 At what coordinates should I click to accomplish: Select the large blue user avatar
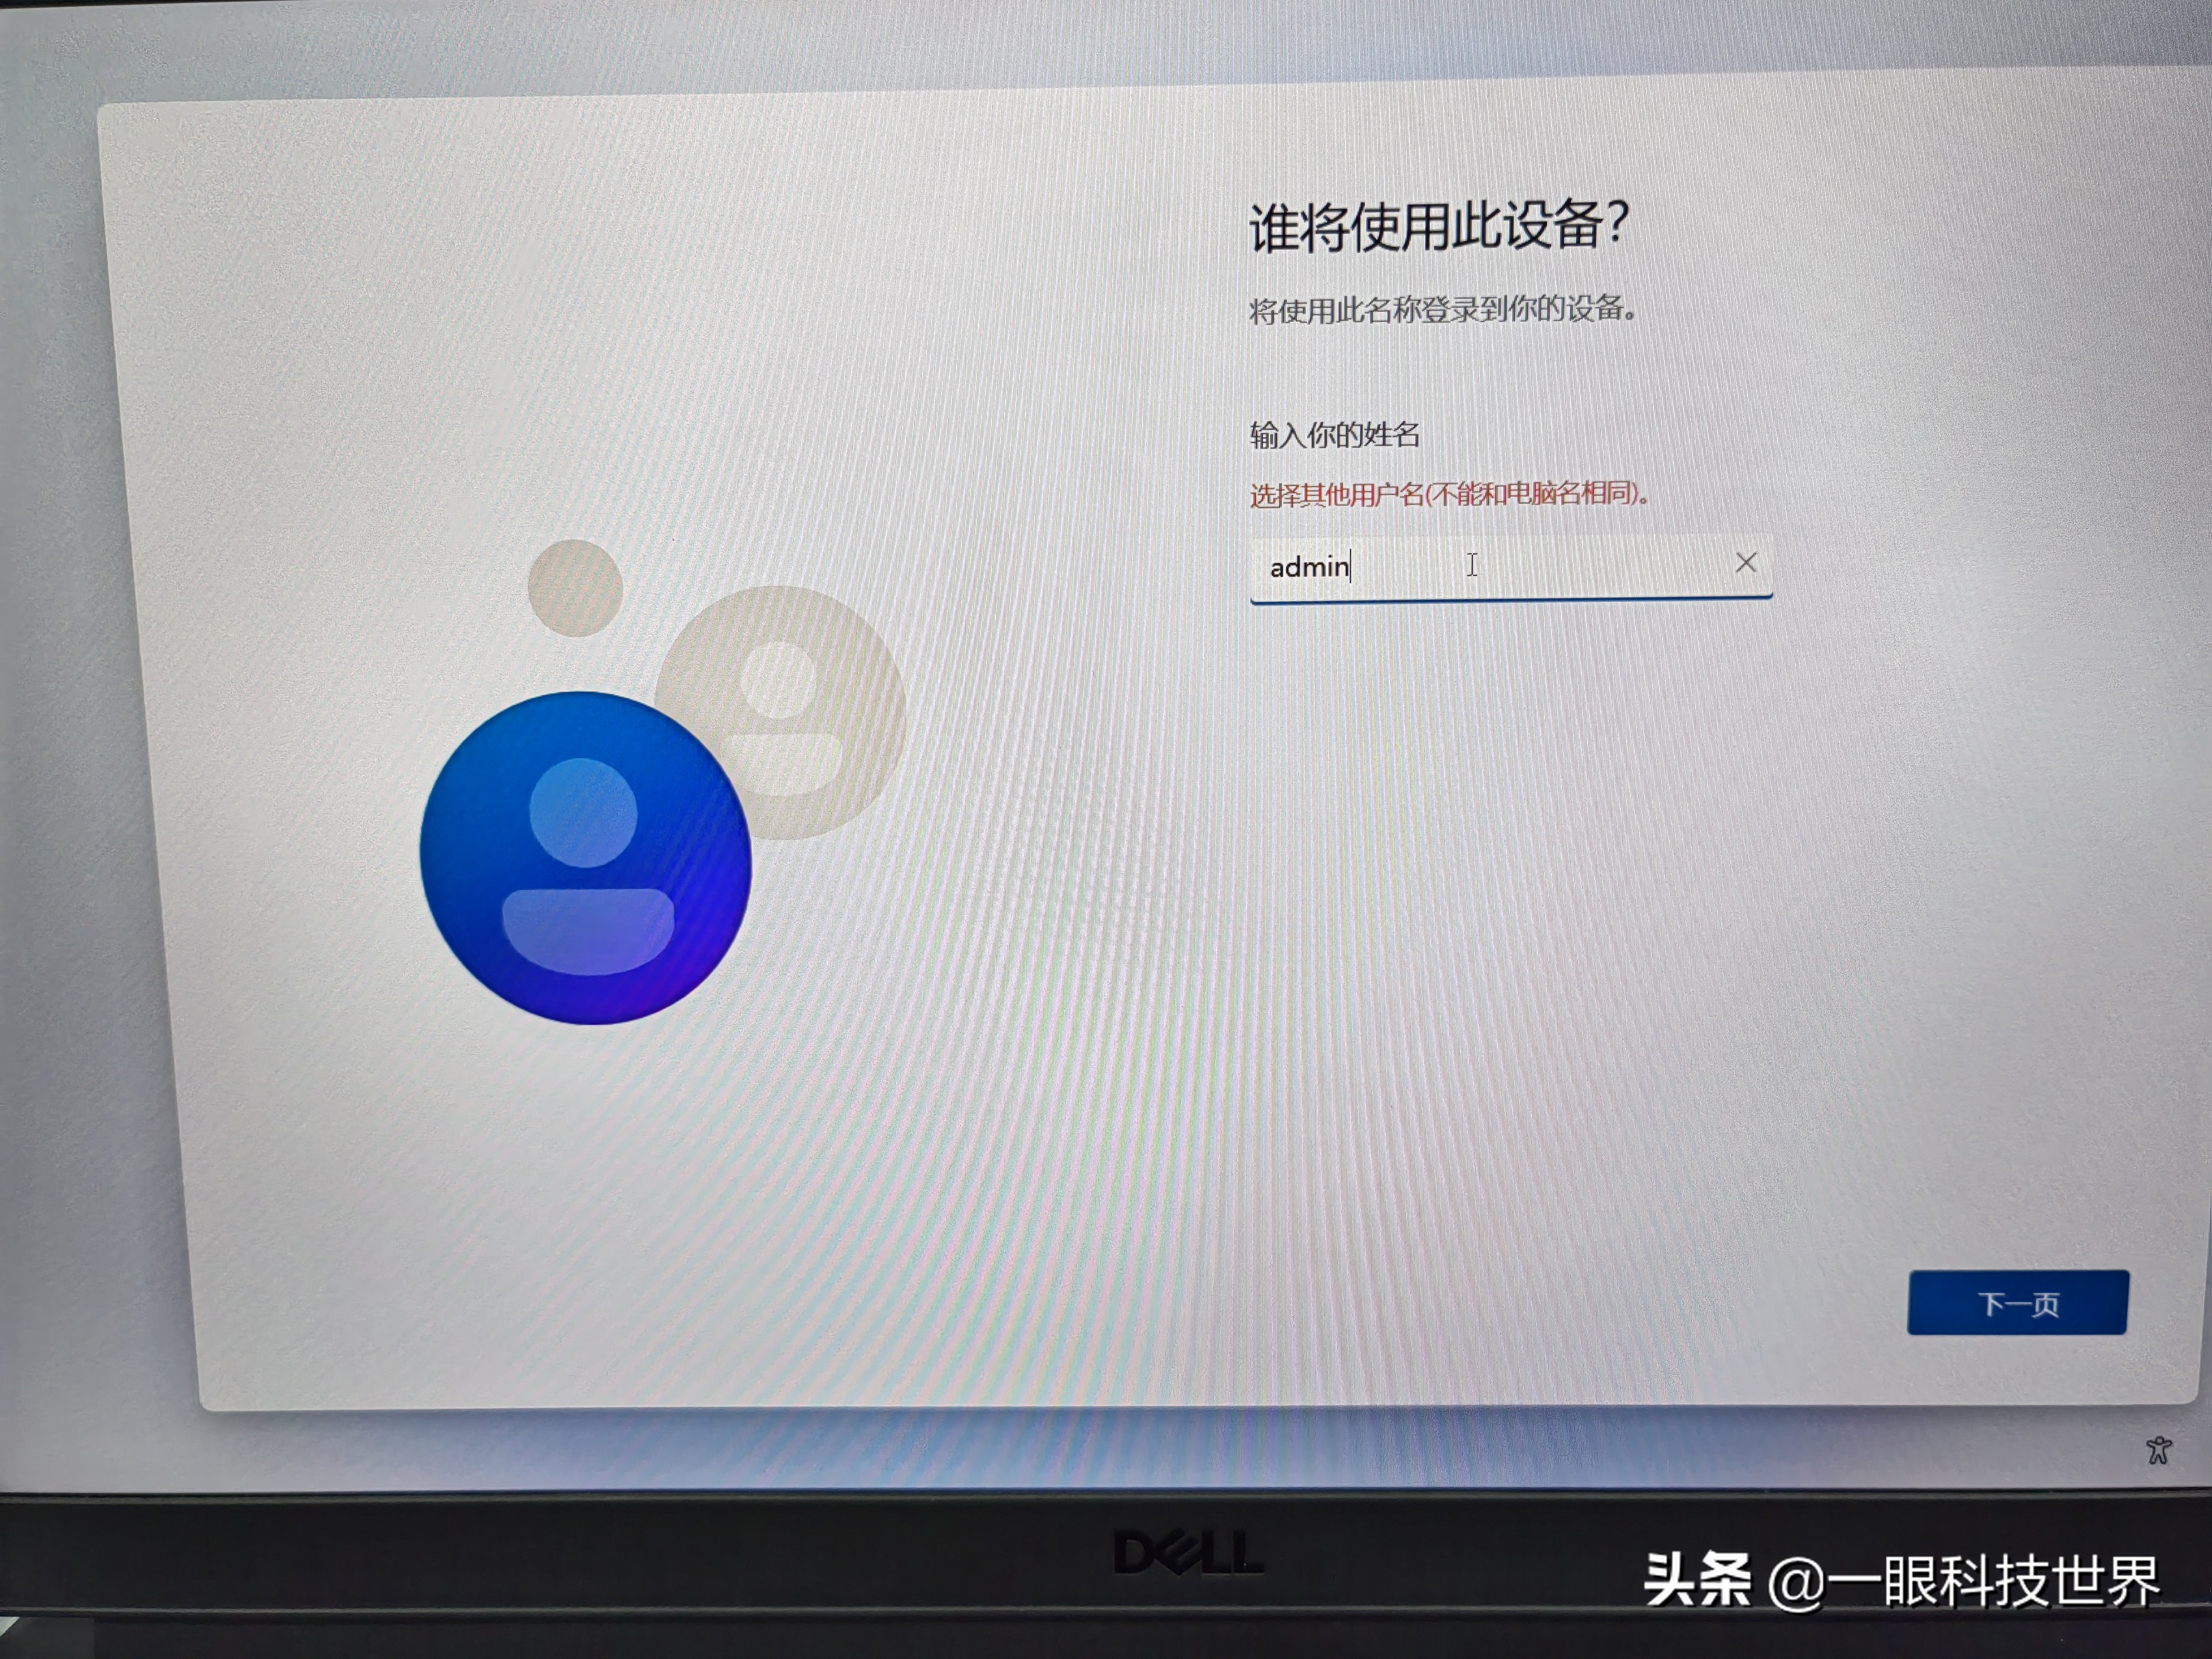(x=586, y=858)
